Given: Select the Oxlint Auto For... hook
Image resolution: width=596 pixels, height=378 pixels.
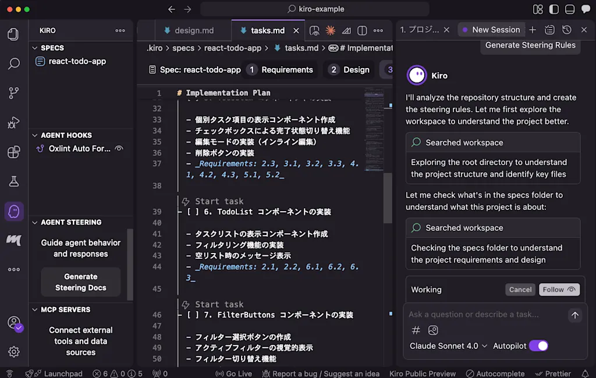Looking at the screenshot, I should coord(79,148).
